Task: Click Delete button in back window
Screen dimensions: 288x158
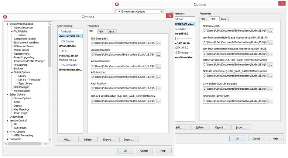Action: pyautogui.click(x=200, y=127)
